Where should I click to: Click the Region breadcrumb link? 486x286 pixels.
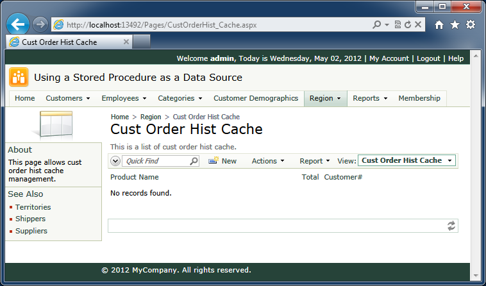151,117
